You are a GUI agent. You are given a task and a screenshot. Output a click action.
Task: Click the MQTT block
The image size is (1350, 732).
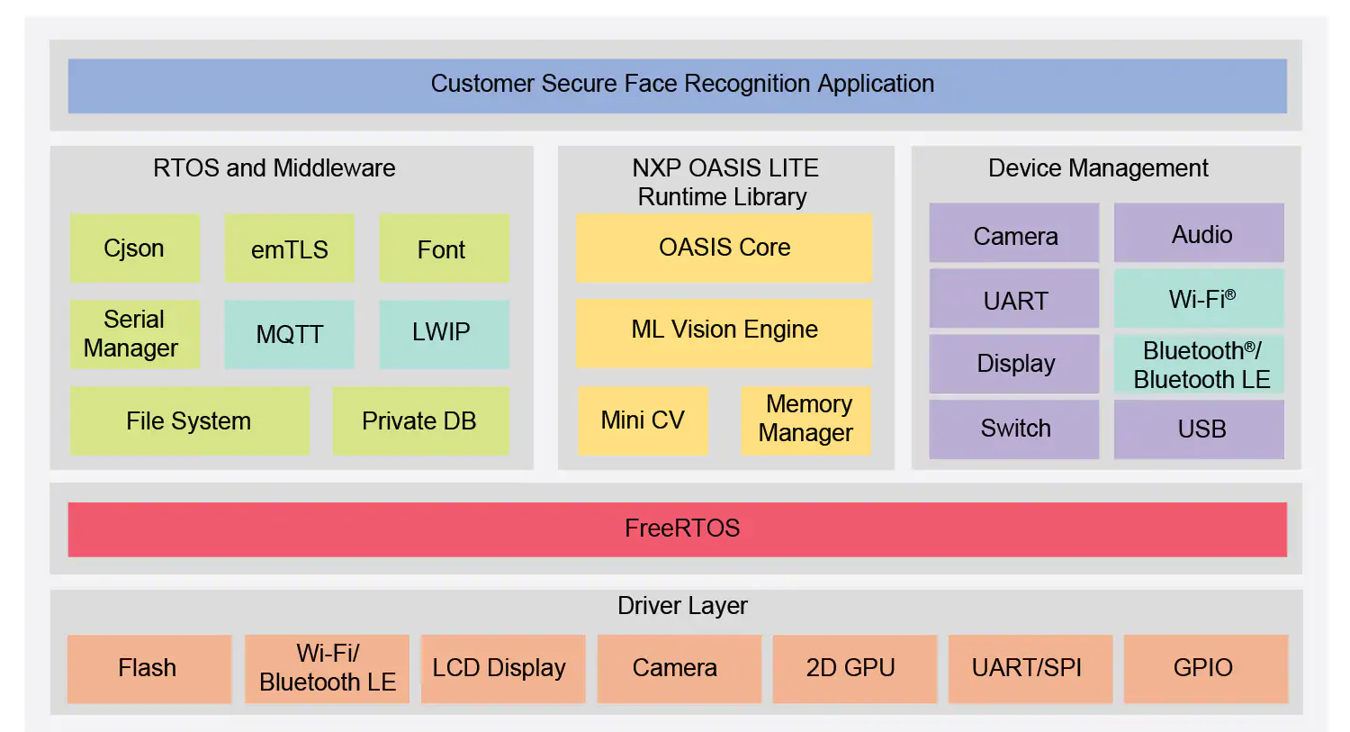(289, 334)
